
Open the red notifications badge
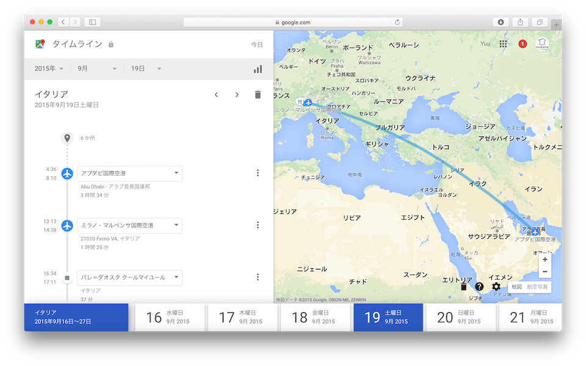pos(523,44)
